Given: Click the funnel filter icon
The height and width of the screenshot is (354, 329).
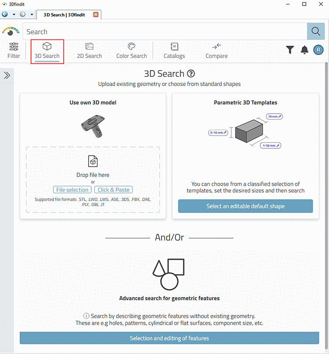Looking at the screenshot, I should [x=290, y=50].
